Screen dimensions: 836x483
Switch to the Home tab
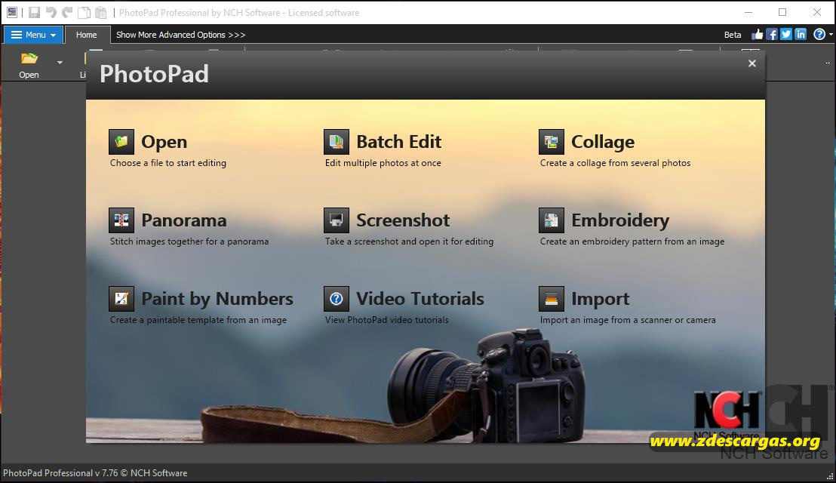(x=86, y=35)
